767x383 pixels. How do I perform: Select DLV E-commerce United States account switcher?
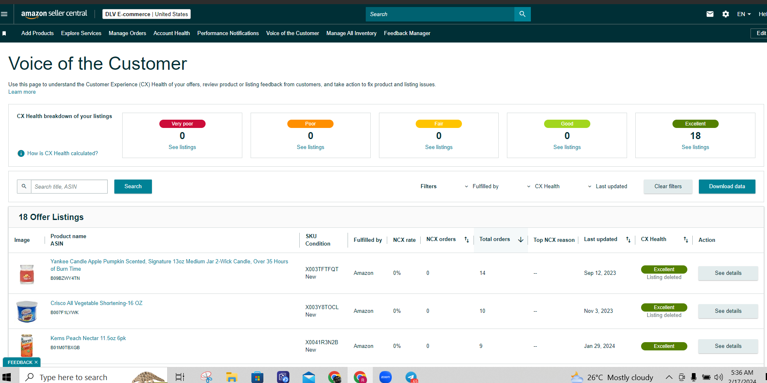coord(147,14)
